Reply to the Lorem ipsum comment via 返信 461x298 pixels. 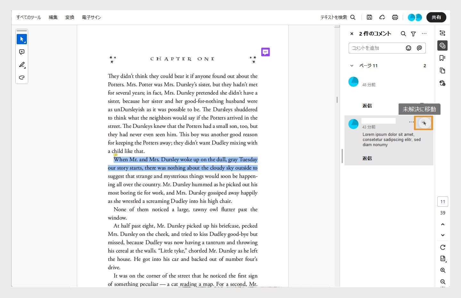367,158
